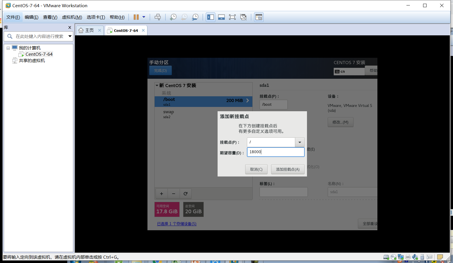Click the cn keyboard layout indicator

(349, 72)
